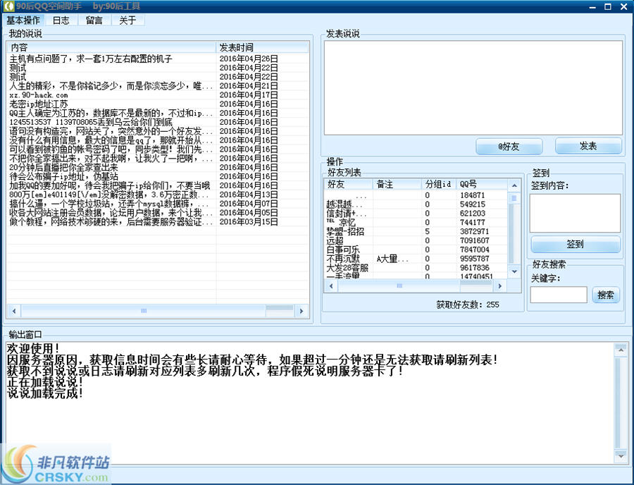Switch to the 基本操作 tab

click(x=23, y=20)
